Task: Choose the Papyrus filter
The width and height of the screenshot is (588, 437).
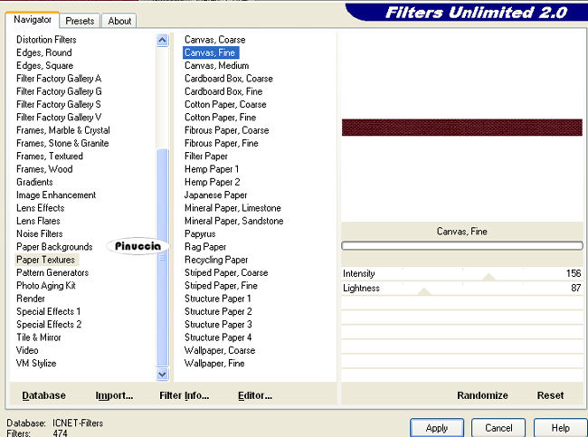Action: [x=200, y=233]
